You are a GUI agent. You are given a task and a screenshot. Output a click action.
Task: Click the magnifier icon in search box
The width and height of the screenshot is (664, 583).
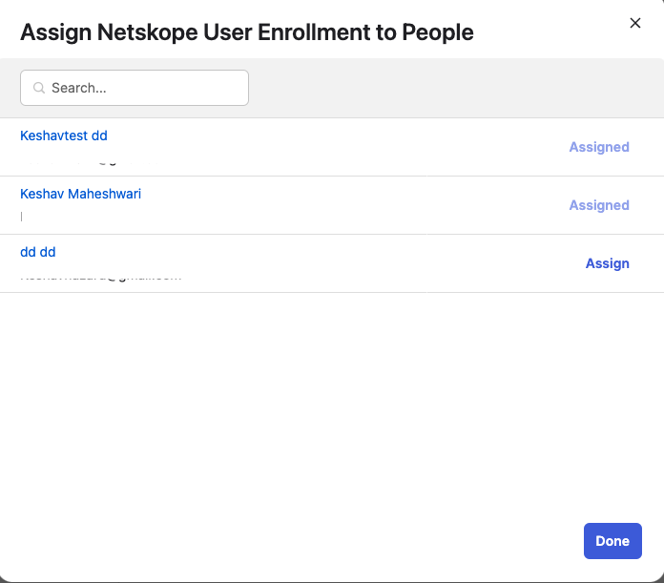(x=39, y=88)
